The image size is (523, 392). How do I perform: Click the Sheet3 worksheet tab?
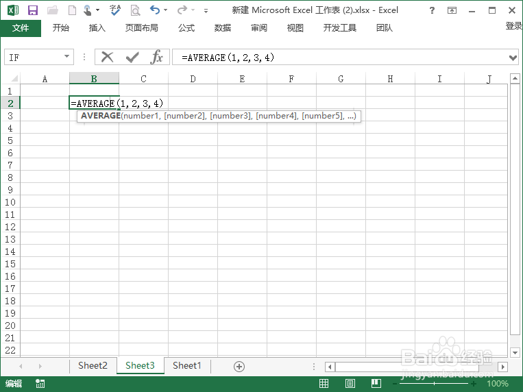click(140, 366)
